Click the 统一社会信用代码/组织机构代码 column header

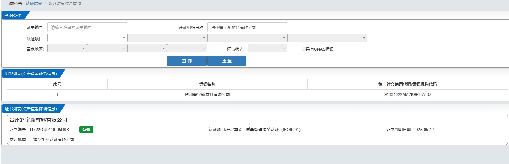pyautogui.click(x=407, y=84)
